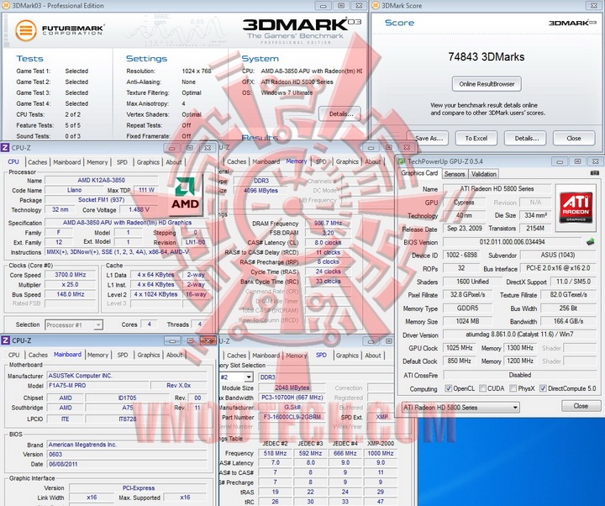Click the CPU name AMD K12A8-3850 value
Screen dimensions: 605x506
click(101, 180)
